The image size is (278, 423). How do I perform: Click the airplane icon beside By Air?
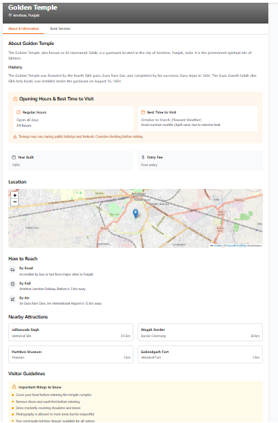tap(12, 299)
